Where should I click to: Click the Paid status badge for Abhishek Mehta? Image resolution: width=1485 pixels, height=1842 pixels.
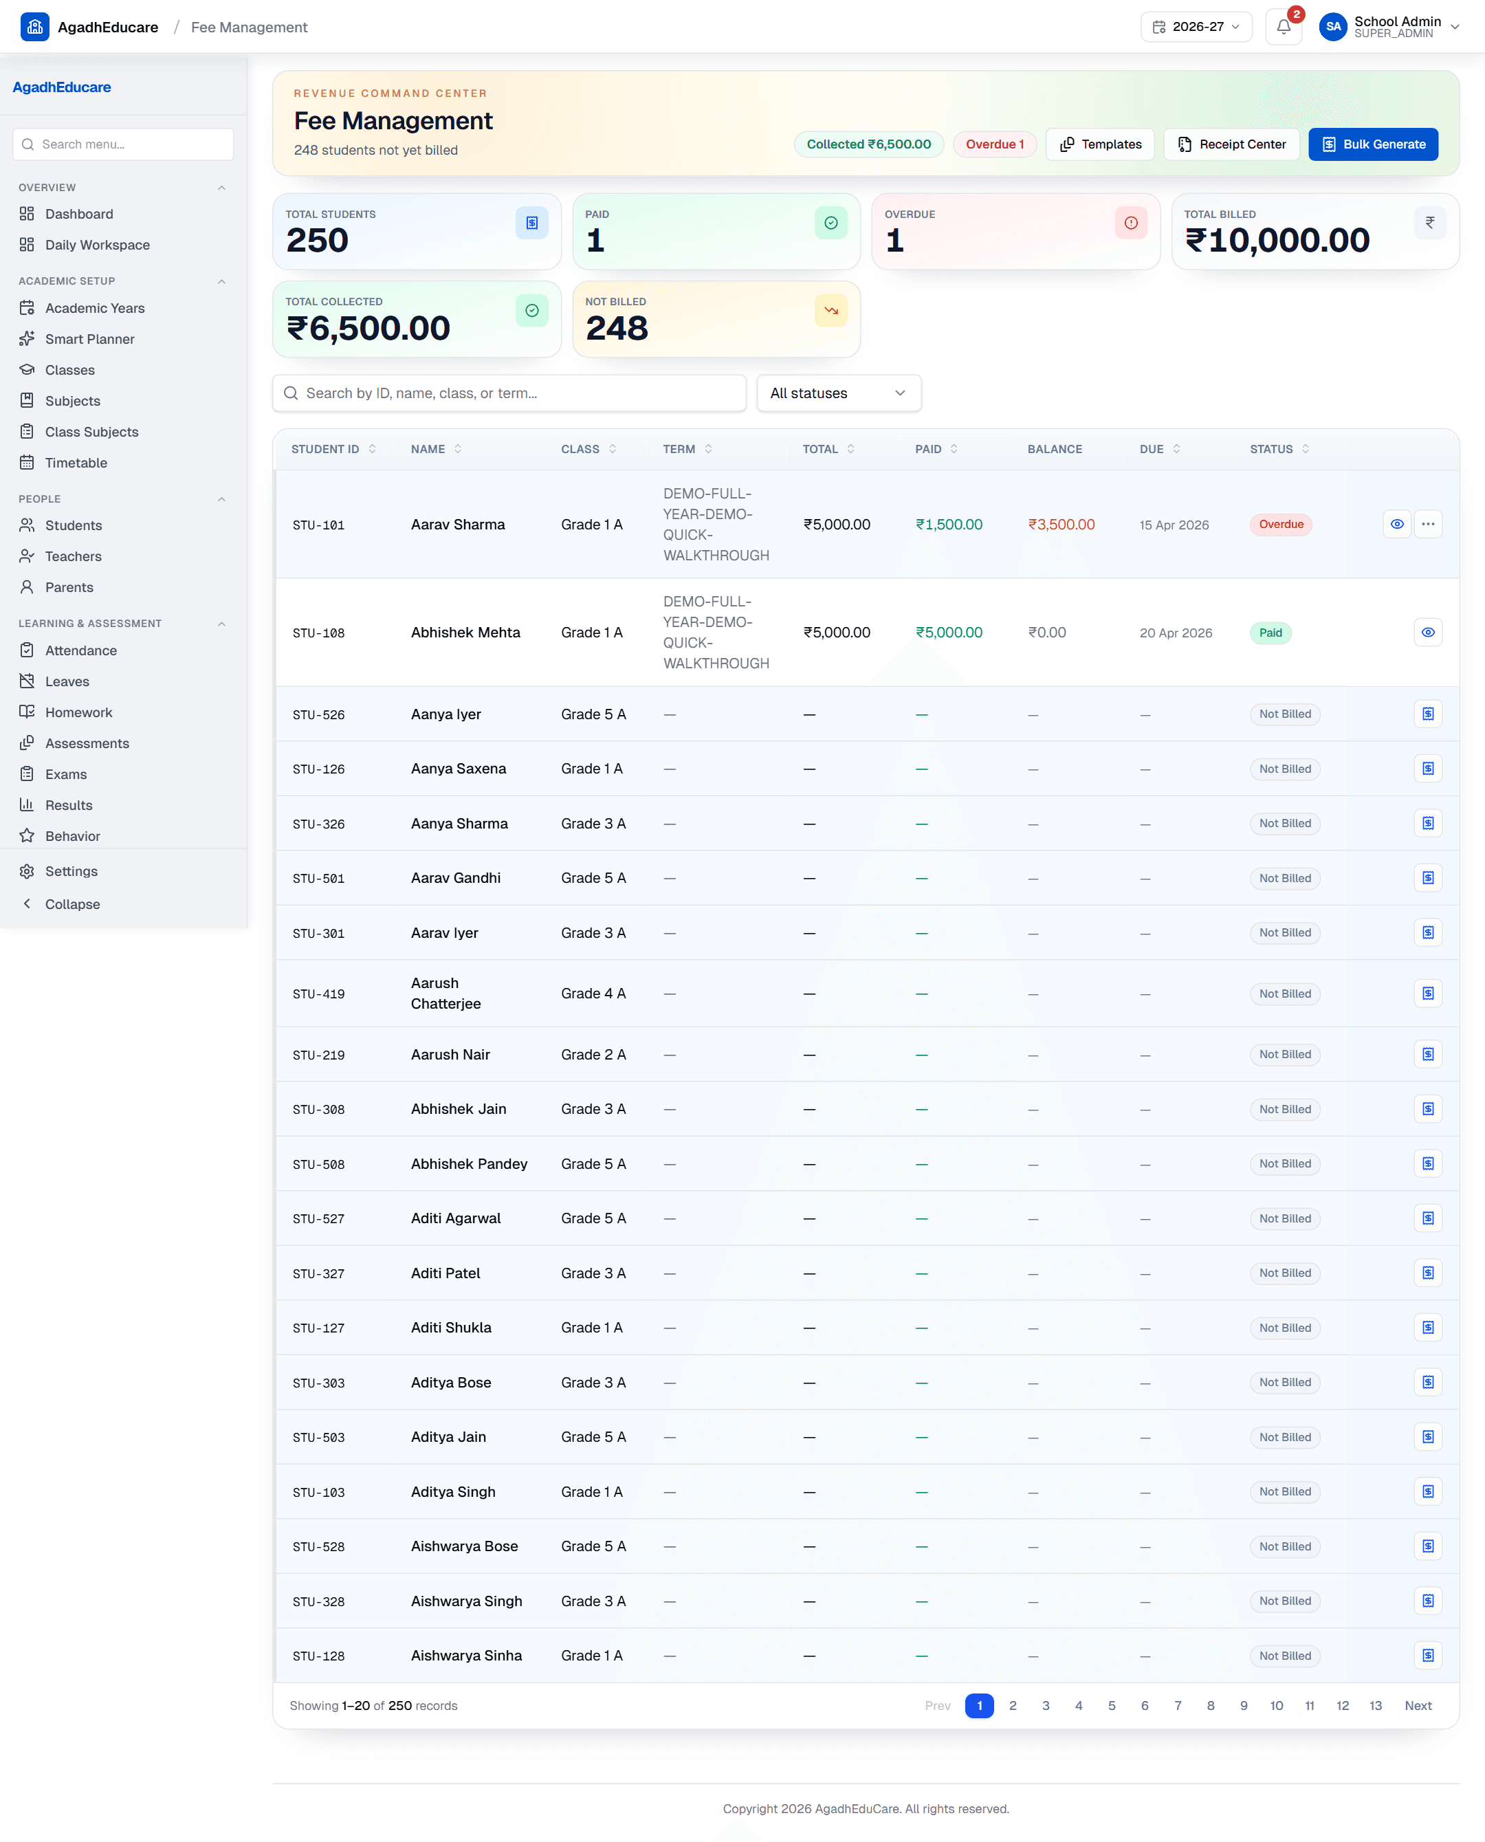1270,633
